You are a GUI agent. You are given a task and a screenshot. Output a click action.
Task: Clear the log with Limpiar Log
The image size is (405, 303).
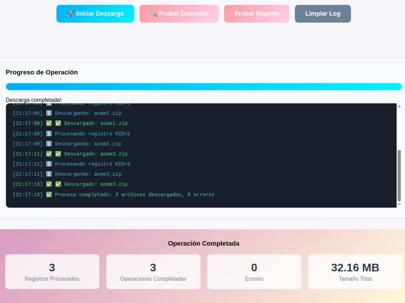point(323,14)
